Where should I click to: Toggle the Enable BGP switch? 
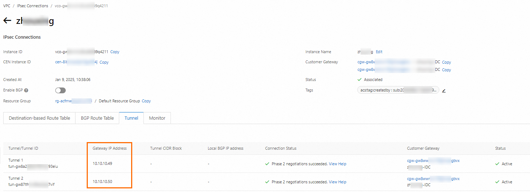[60, 90]
